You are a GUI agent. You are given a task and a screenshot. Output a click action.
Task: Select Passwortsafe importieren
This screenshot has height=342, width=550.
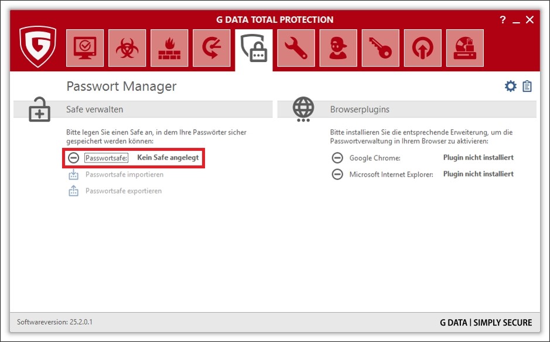pyautogui.click(x=125, y=174)
